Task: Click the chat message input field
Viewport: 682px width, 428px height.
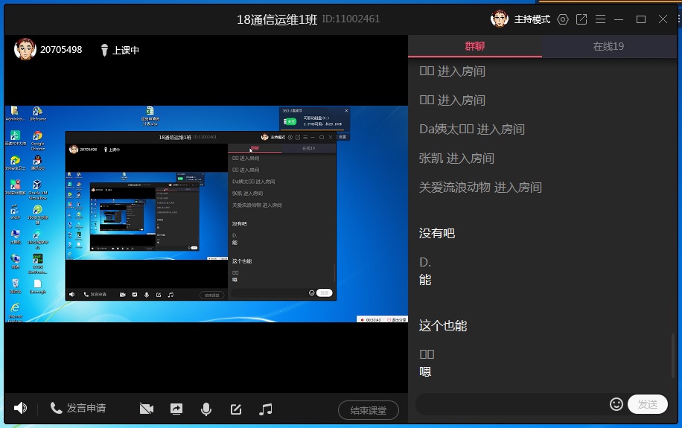Action: (x=511, y=404)
